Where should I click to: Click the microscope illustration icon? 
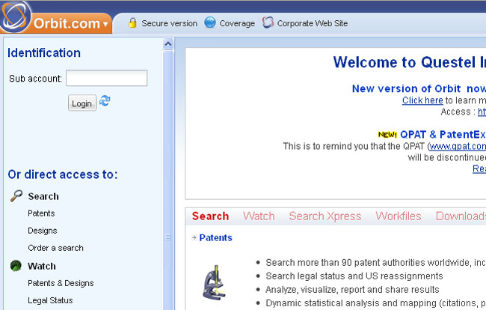[x=214, y=282]
